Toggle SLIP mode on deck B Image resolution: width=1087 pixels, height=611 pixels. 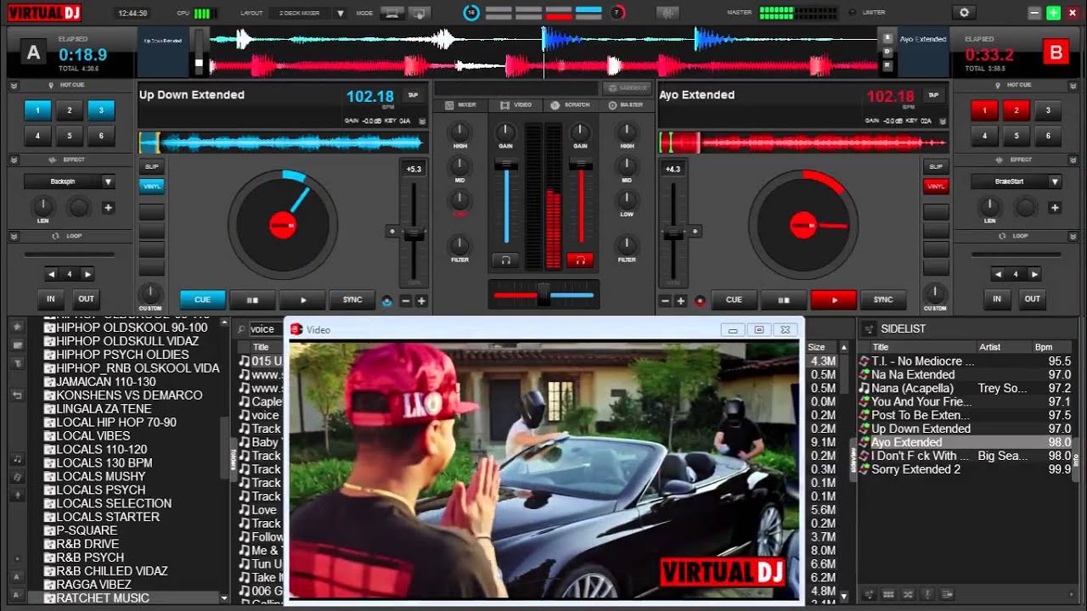pos(935,166)
